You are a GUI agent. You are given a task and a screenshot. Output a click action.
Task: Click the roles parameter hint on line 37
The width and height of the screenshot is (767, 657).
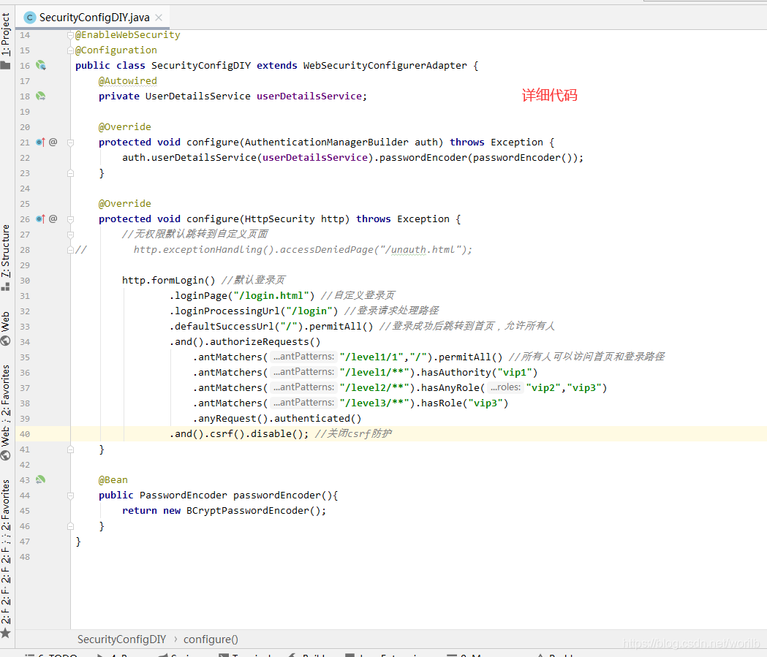pos(505,387)
